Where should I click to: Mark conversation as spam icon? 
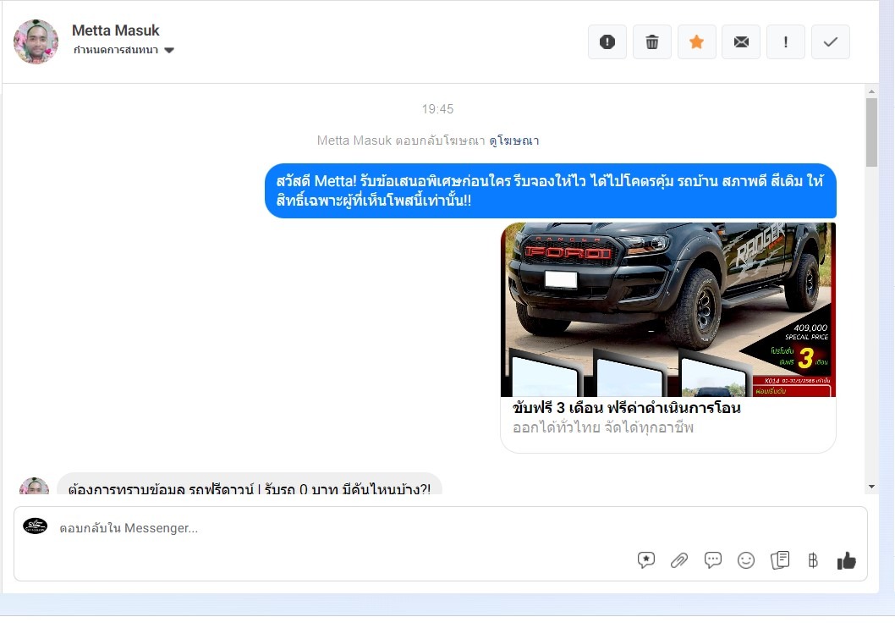point(607,41)
